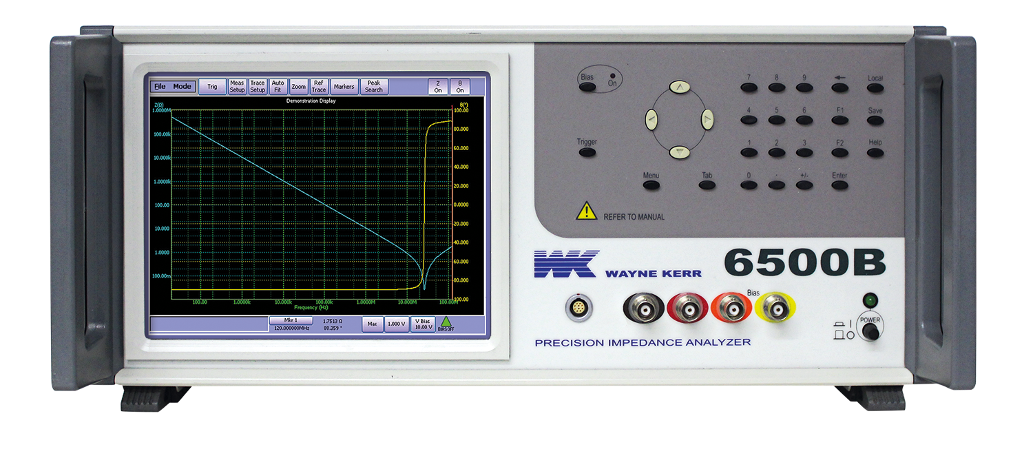
Task: Push the number 5 key
Action: (x=777, y=120)
